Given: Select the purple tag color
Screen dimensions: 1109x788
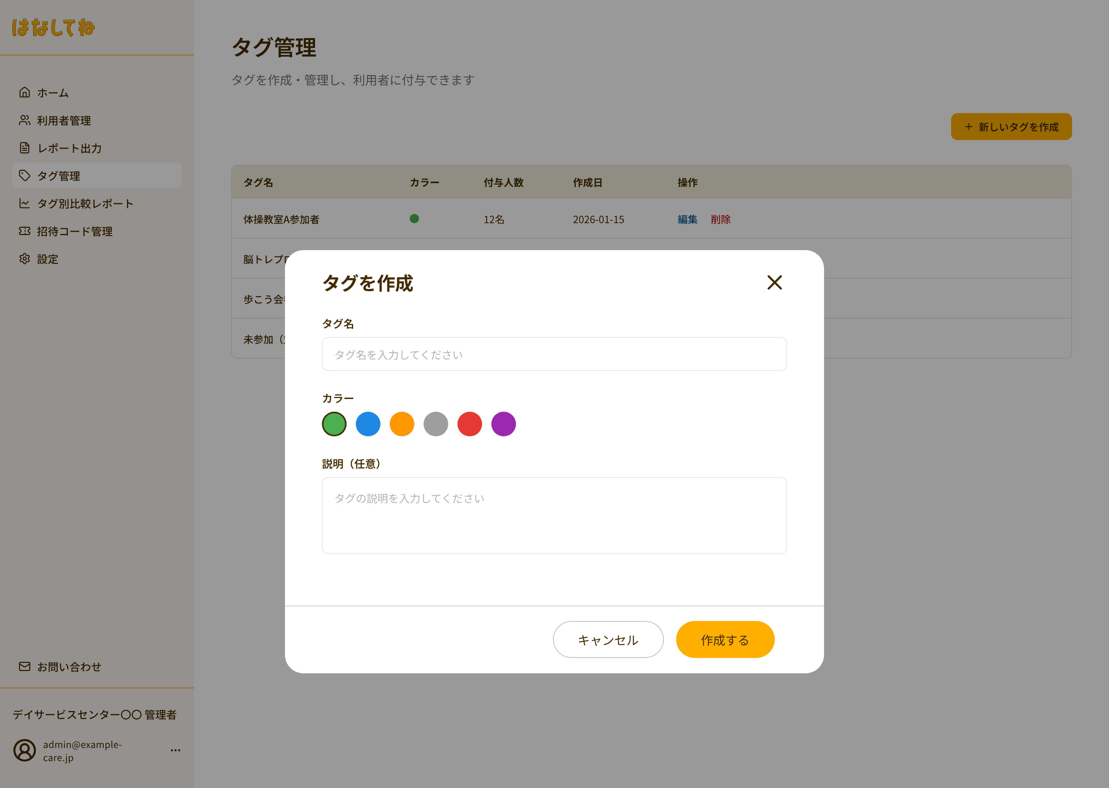Looking at the screenshot, I should 504,424.
